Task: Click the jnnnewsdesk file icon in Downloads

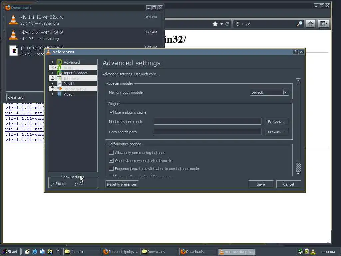Action: (x=13, y=51)
